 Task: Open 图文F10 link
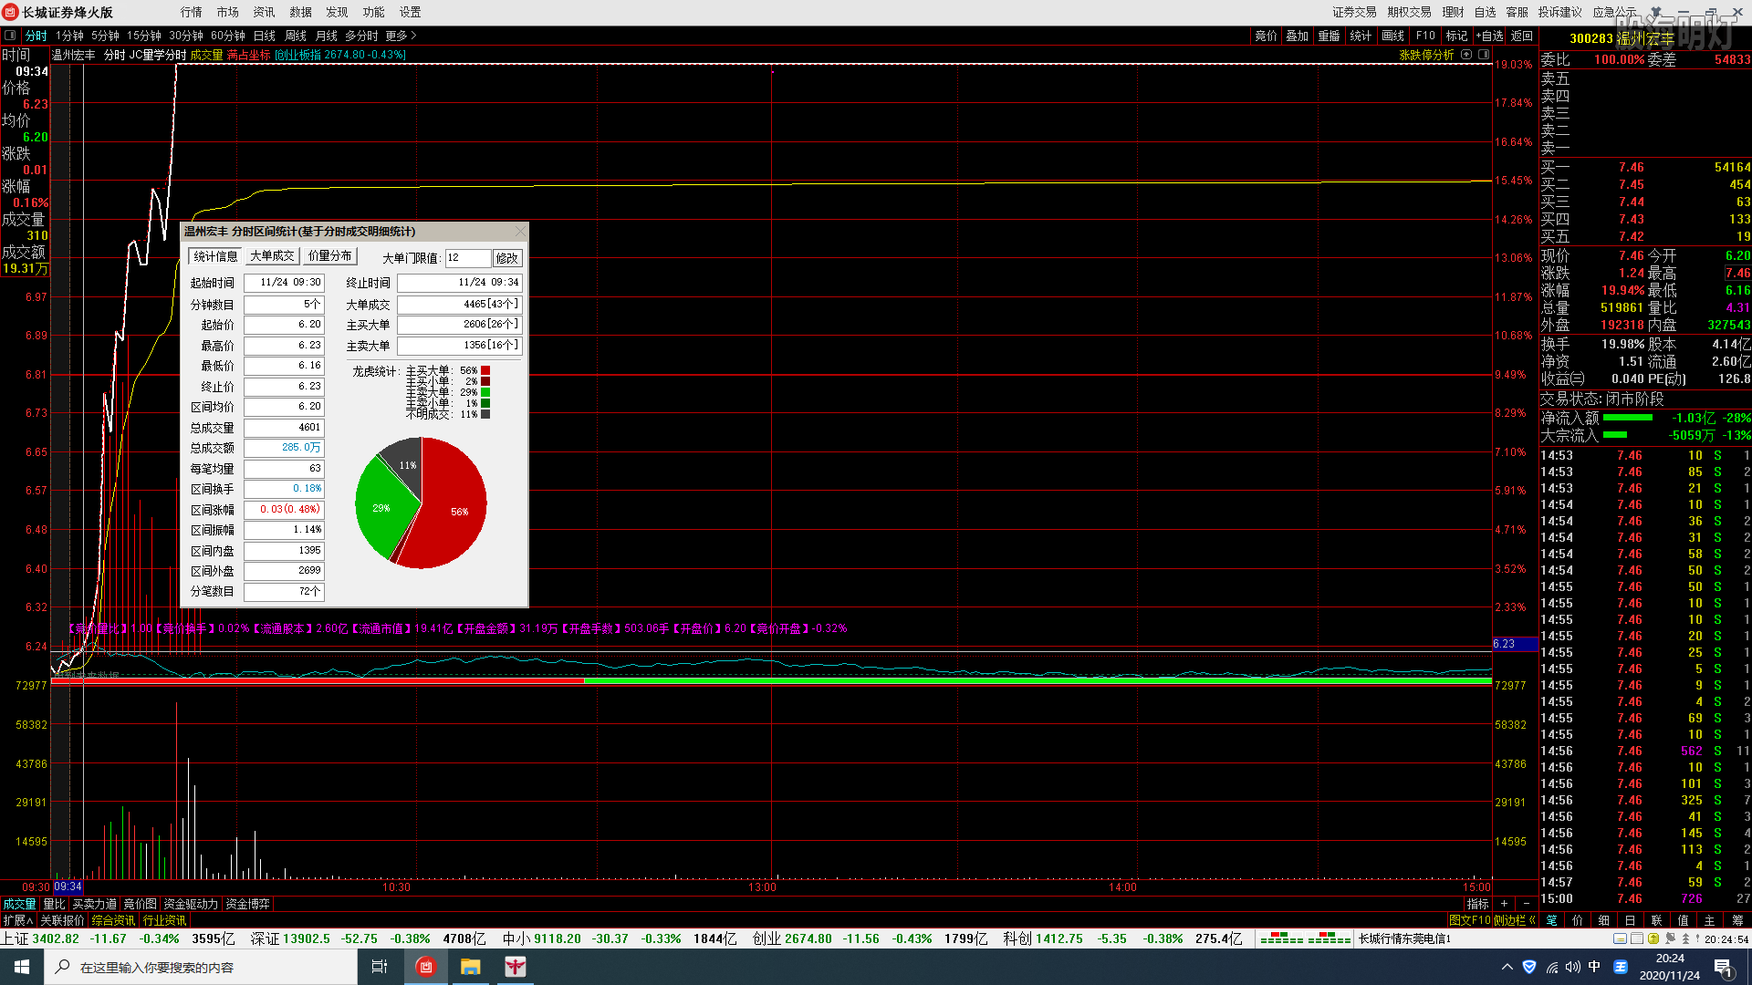coord(1469,920)
